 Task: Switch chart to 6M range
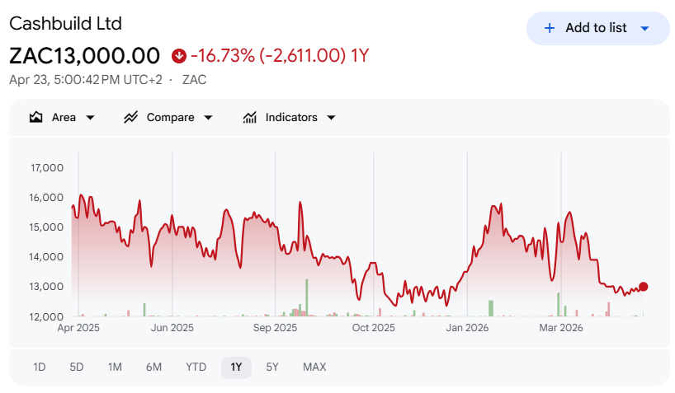(x=153, y=367)
